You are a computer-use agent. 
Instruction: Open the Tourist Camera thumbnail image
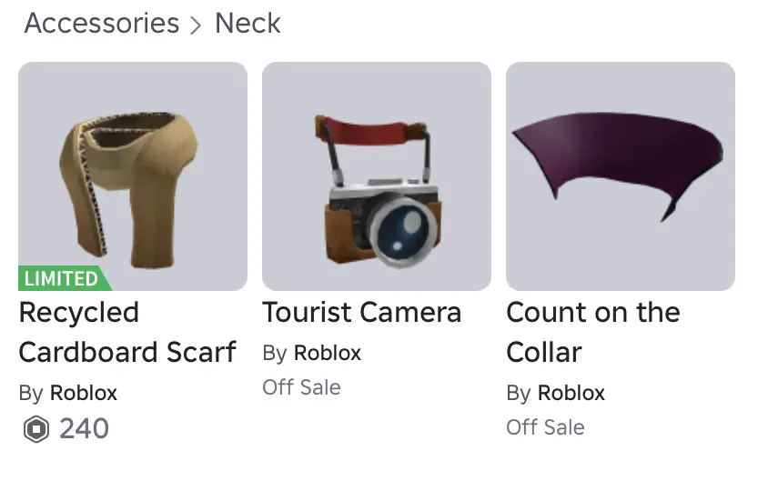pos(377,176)
